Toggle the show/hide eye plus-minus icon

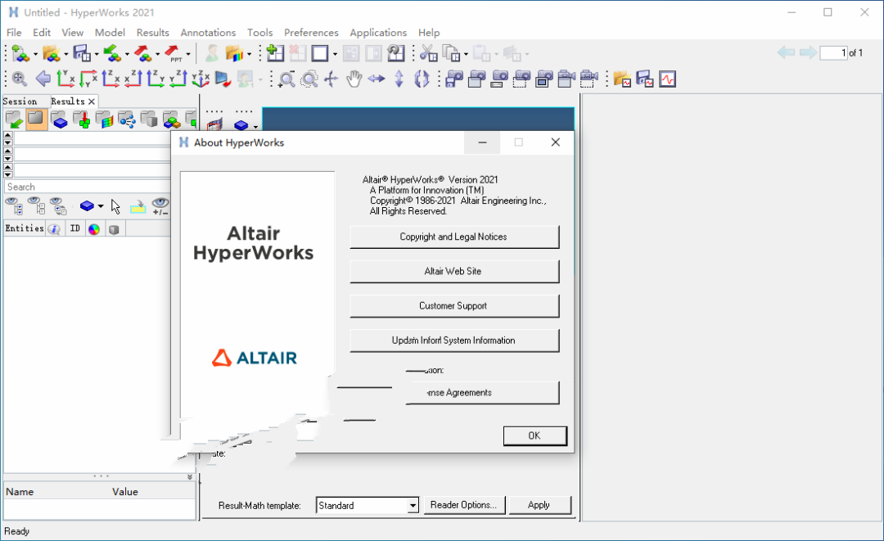tap(160, 207)
